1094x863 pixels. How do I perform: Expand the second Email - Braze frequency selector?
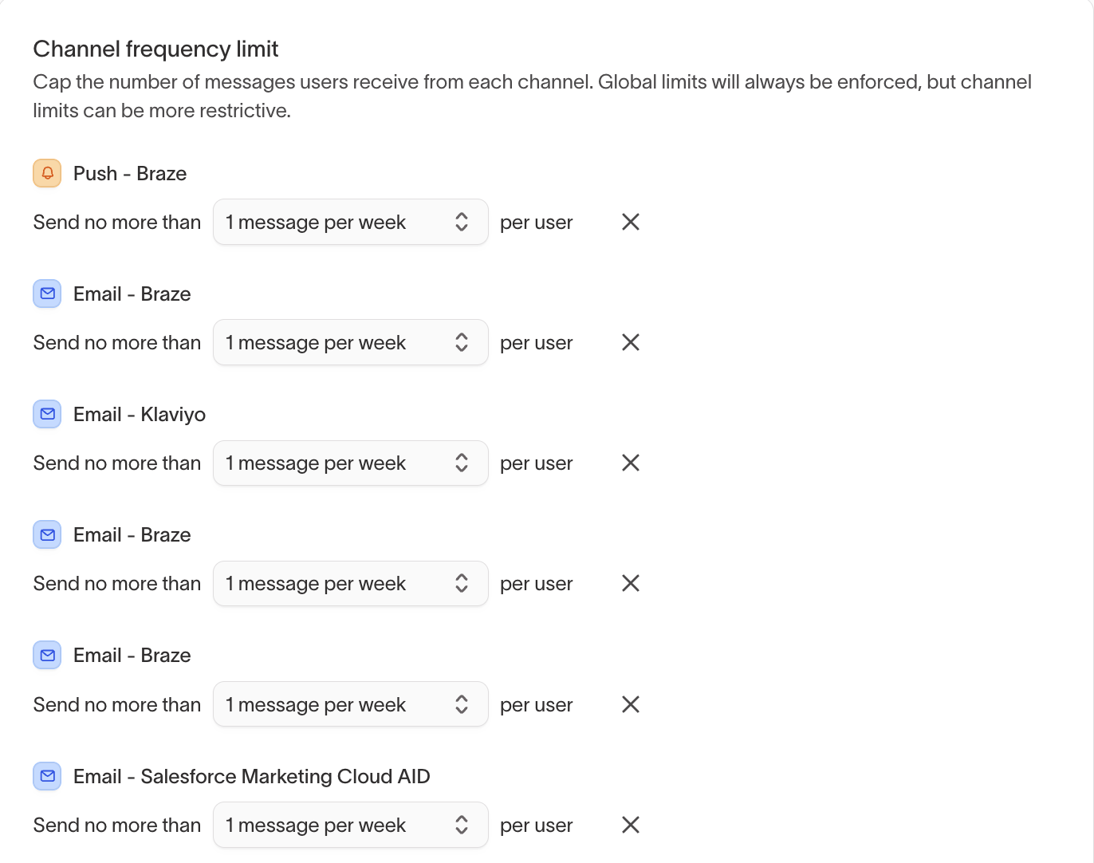coord(350,583)
